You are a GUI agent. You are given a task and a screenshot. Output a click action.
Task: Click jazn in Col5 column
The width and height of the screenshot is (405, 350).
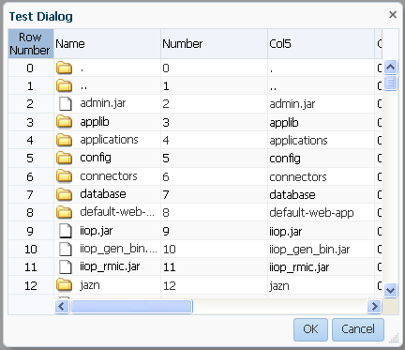[x=279, y=286]
